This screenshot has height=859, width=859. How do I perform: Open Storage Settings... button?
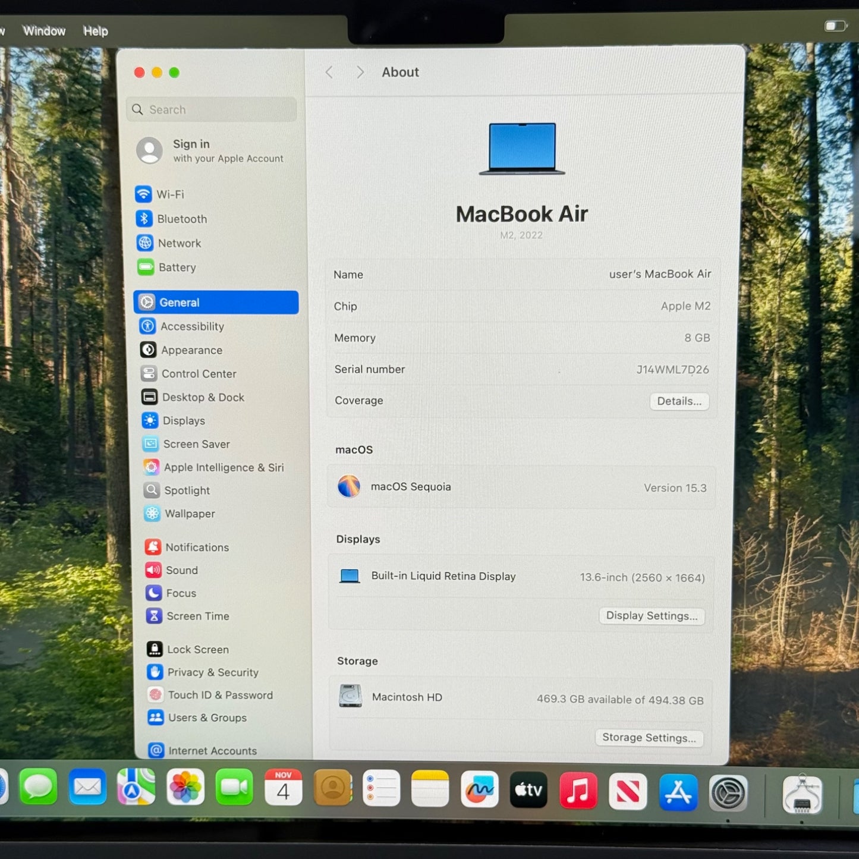click(x=649, y=738)
